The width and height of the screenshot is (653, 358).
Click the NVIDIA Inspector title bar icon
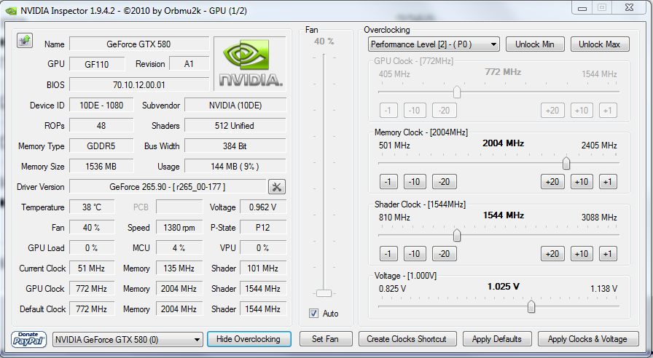click(11, 11)
